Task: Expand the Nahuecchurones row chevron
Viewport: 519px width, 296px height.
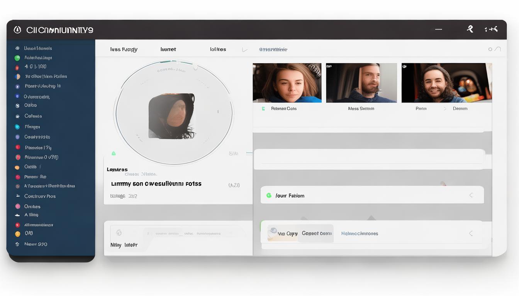Action: (471, 233)
